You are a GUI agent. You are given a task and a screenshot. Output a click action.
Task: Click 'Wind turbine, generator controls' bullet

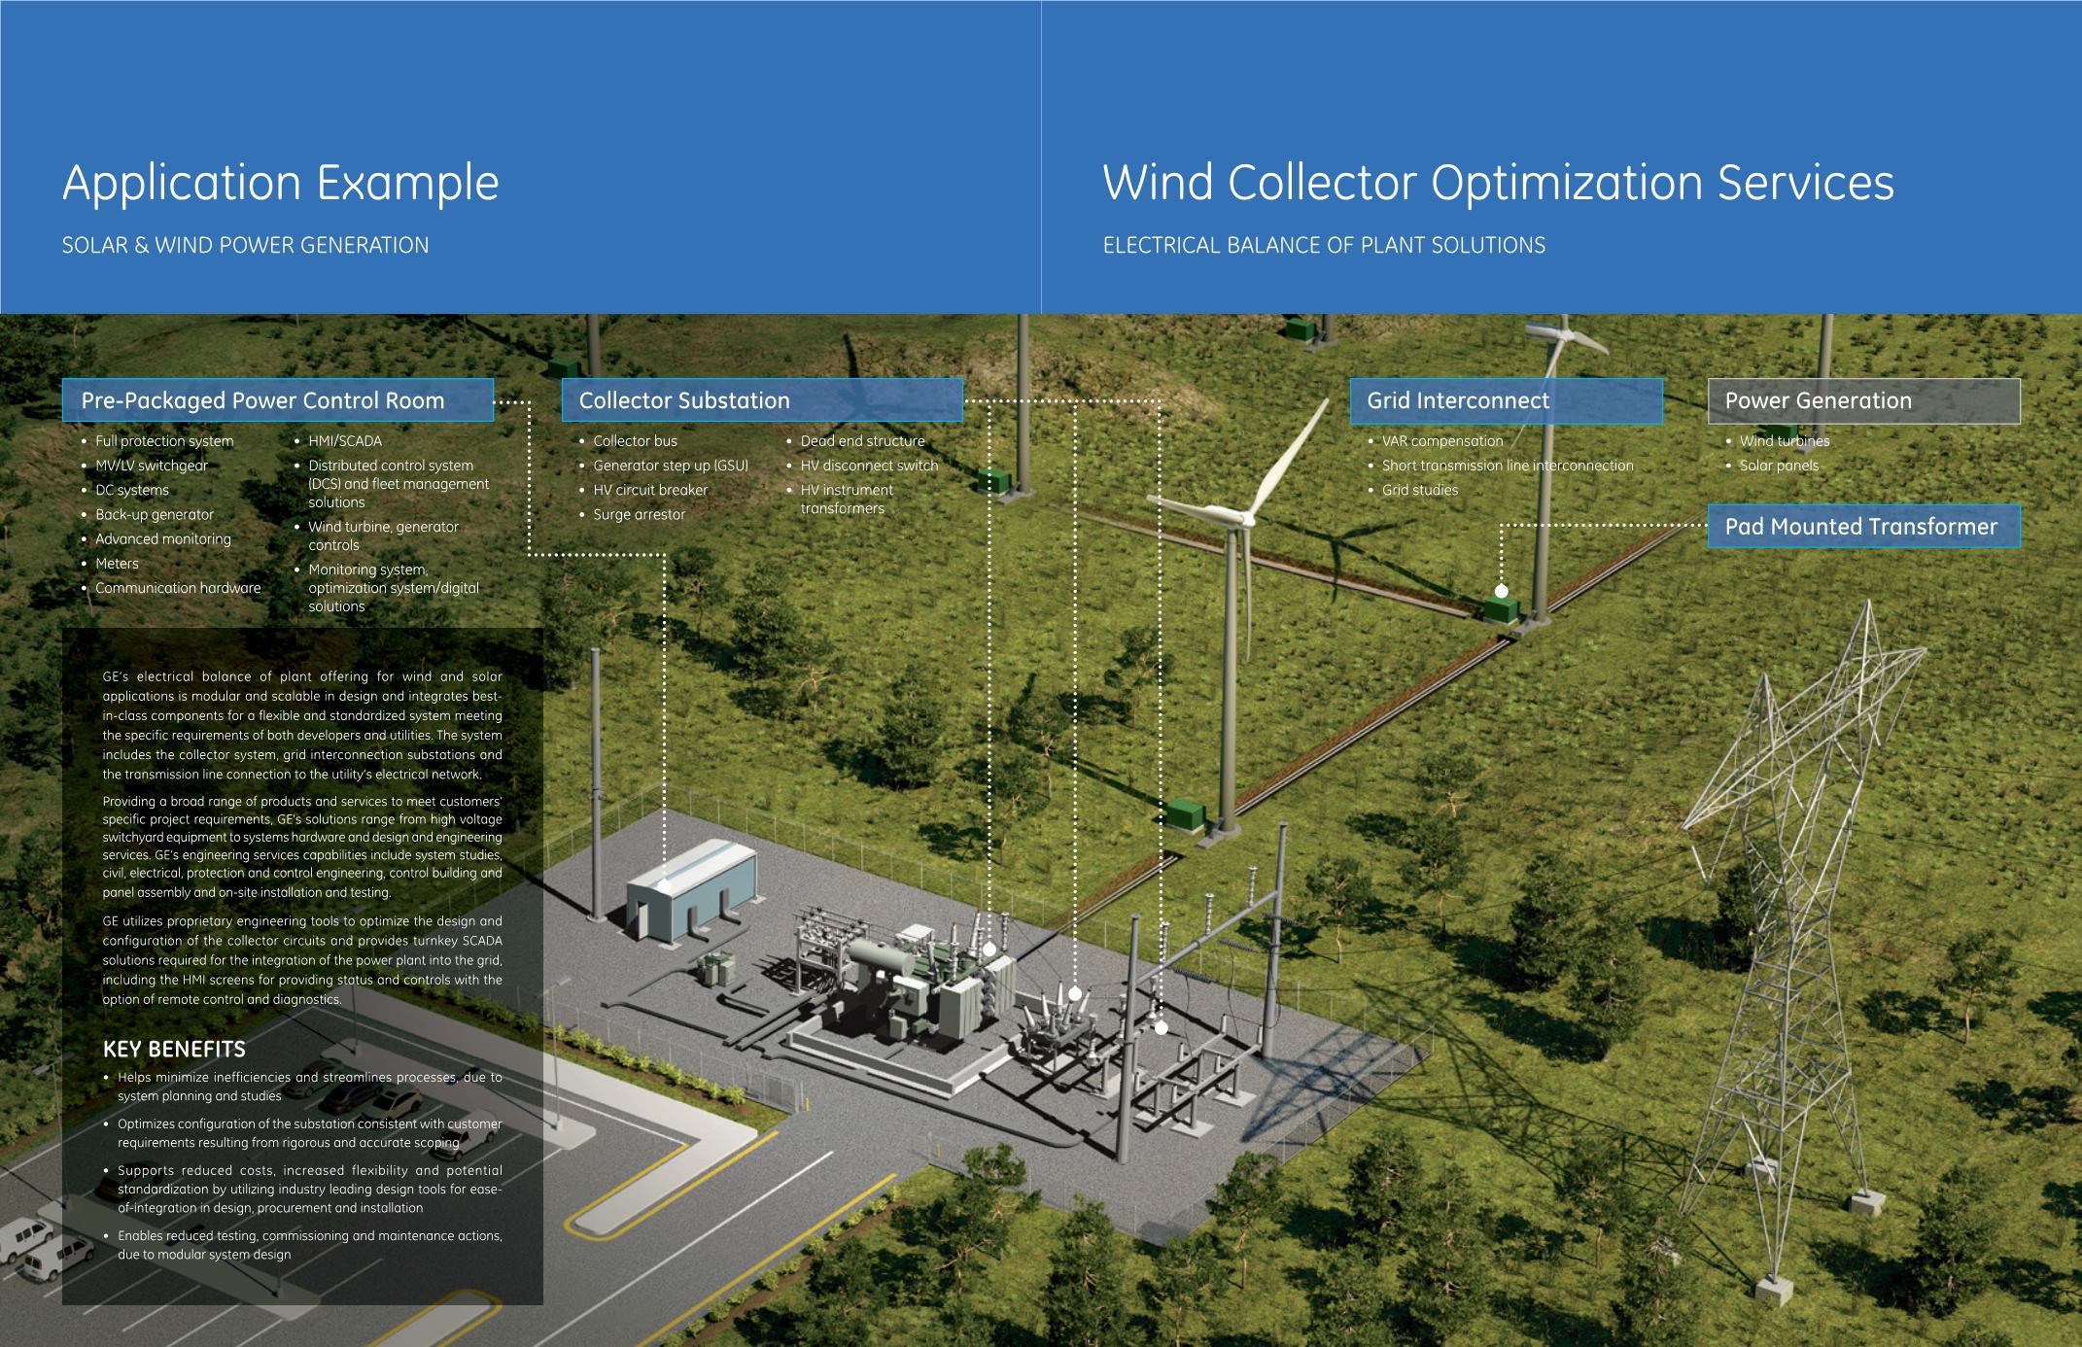pyautogui.click(x=377, y=535)
